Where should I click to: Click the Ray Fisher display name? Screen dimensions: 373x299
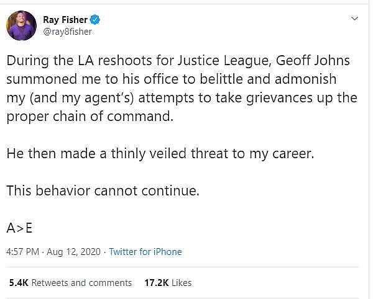66,19
